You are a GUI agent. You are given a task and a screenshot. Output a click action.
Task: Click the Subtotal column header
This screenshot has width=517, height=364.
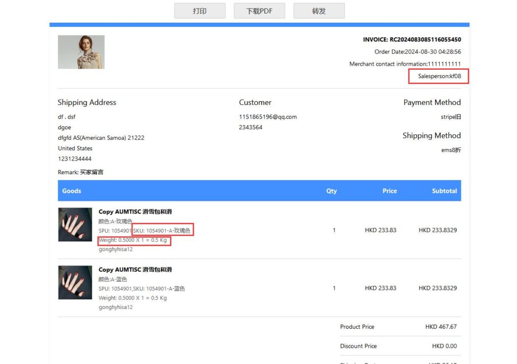[444, 191]
